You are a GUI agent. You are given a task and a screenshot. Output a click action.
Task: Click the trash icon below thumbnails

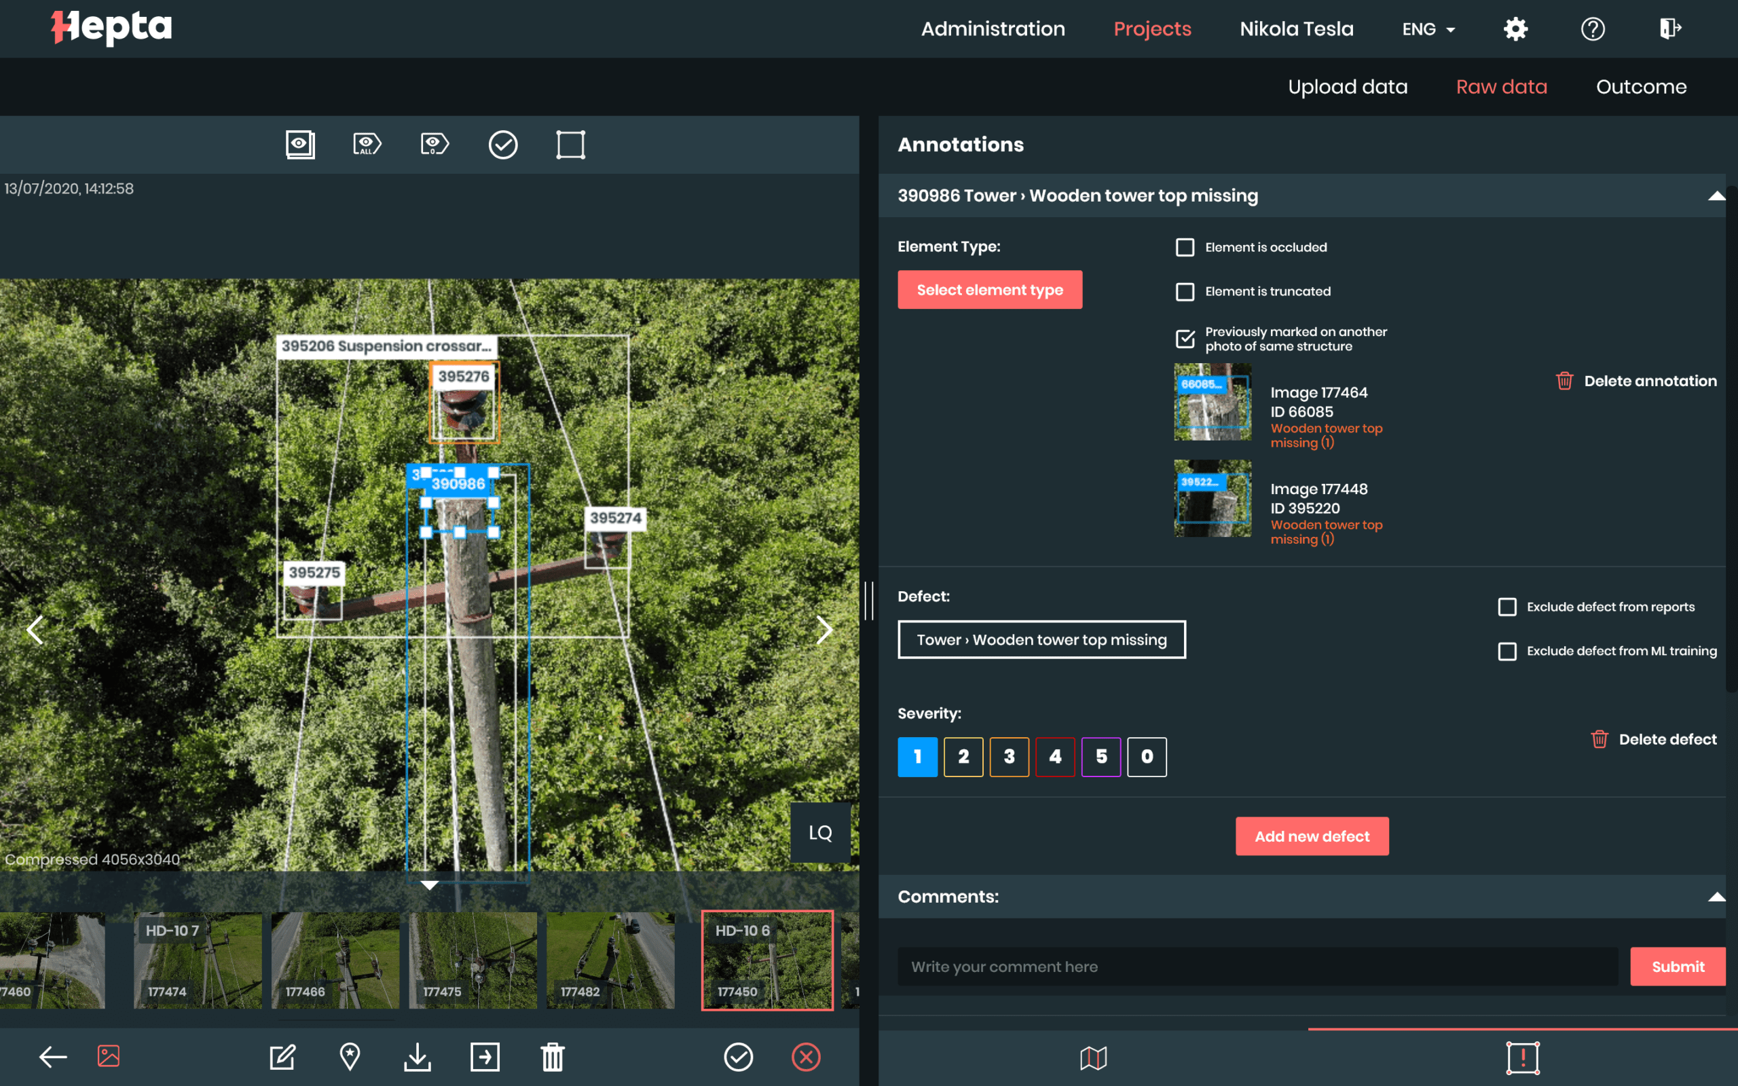pos(552,1057)
